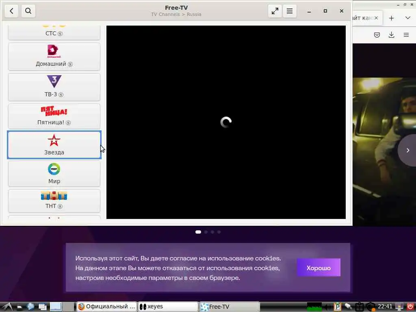Select the Домашний channel
Image resolution: width=416 pixels, height=312 pixels.
coord(54,56)
